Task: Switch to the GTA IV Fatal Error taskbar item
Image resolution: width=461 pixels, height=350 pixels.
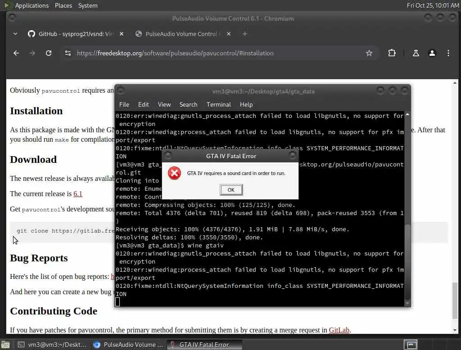Action: pos(205,345)
